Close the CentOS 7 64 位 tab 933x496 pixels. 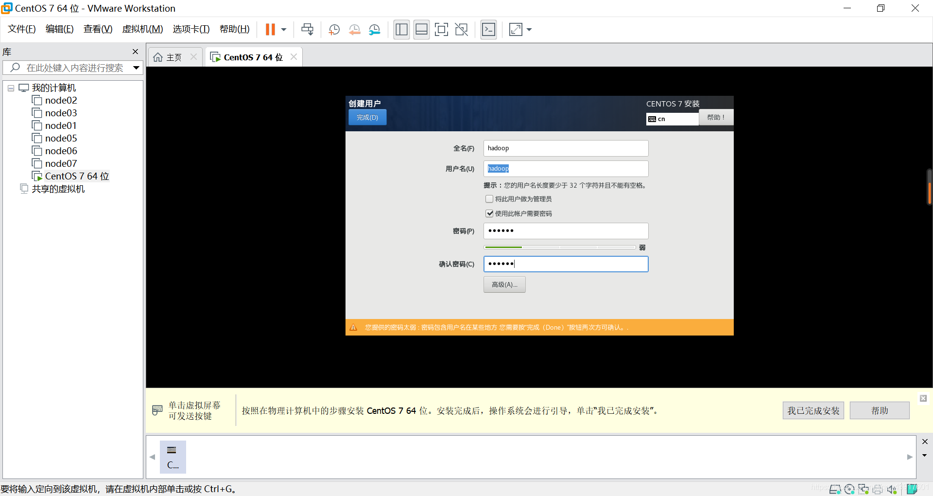(294, 57)
